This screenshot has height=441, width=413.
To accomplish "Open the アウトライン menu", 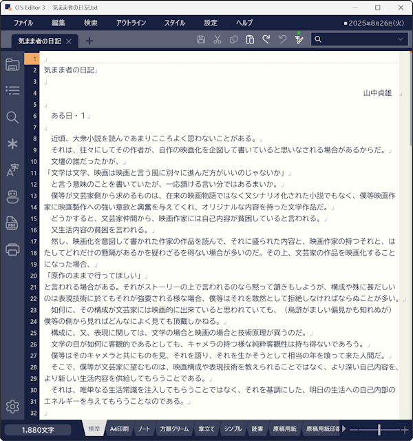I will [x=131, y=23].
